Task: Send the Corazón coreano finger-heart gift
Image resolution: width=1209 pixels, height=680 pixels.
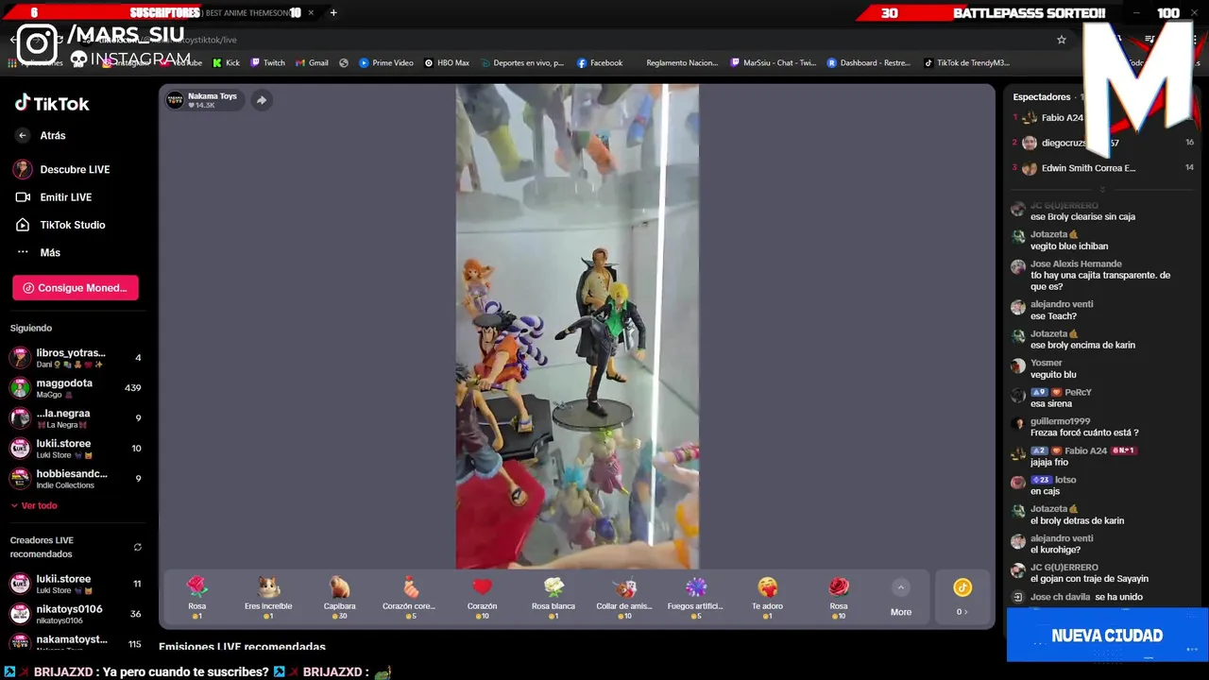Action: pyautogui.click(x=409, y=598)
